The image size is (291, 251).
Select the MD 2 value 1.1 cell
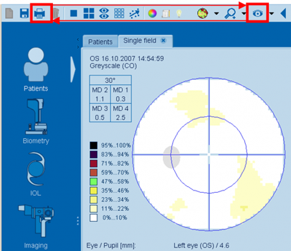click(x=100, y=94)
